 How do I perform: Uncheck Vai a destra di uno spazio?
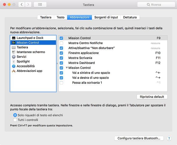point(62,78)
